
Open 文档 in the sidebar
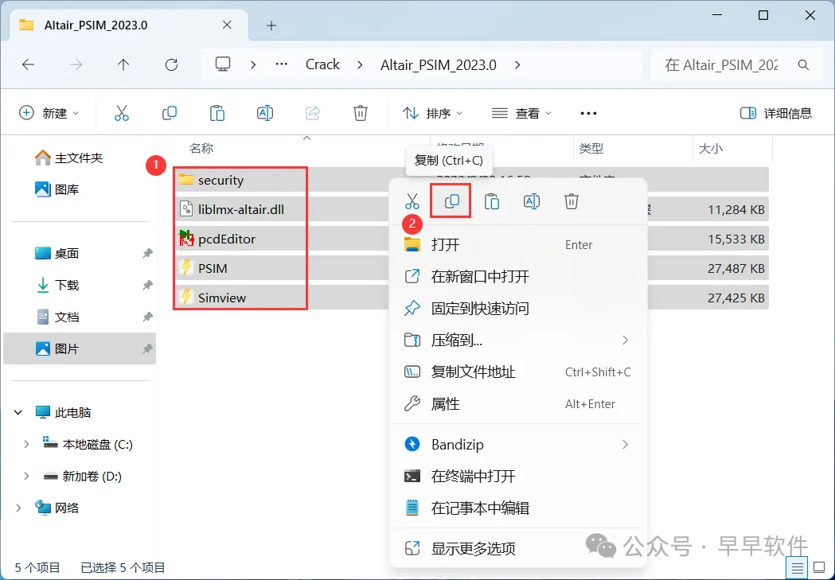pyautogui.click(x=57, y=317)
